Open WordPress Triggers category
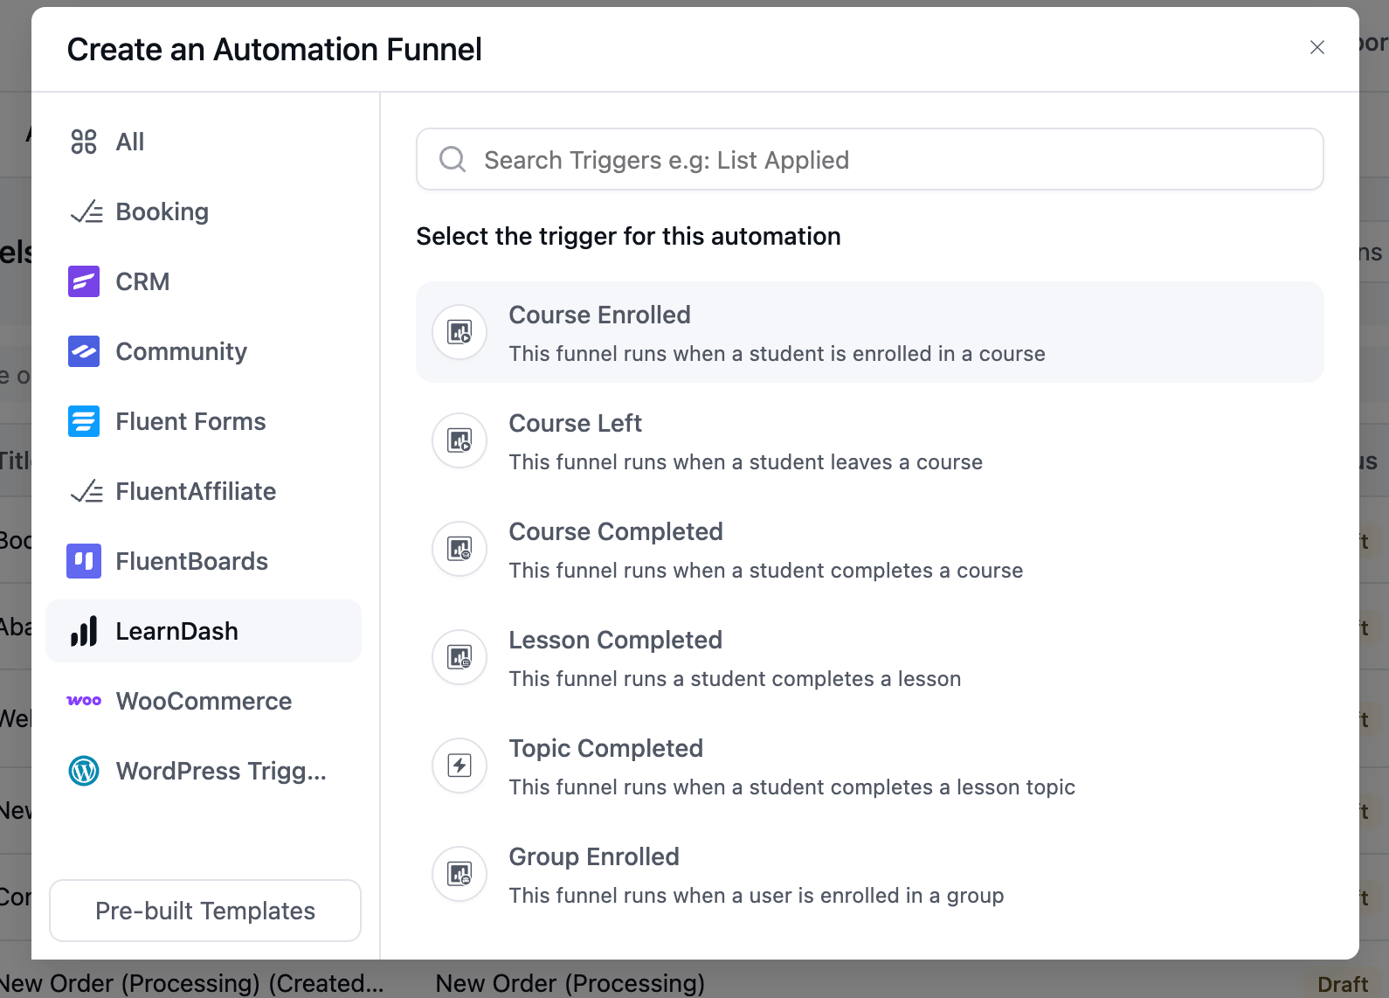 point(204,771)
